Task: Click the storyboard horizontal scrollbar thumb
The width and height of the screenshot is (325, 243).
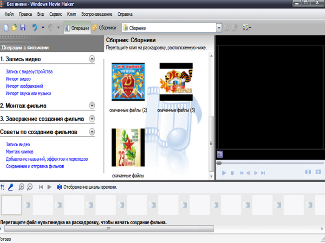Action: click(109, 229)
